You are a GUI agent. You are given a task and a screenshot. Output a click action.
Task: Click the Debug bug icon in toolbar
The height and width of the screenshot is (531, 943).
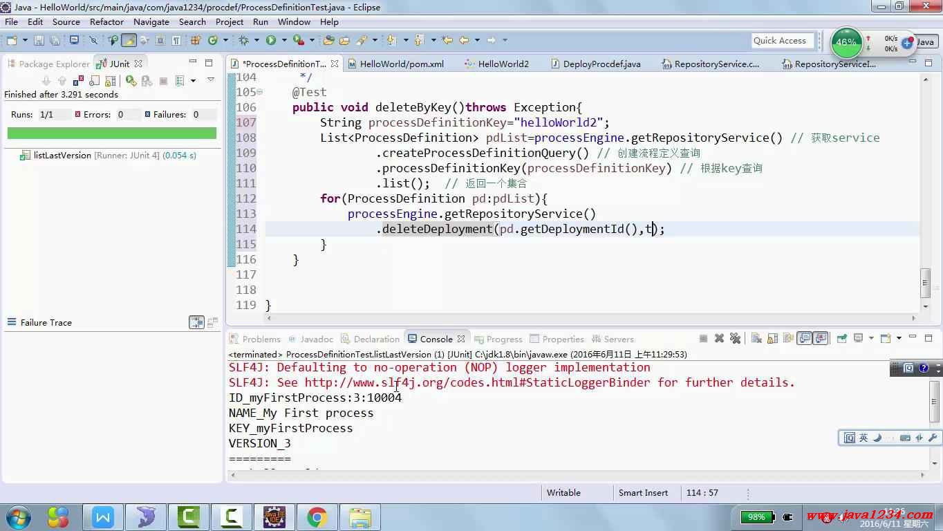pyautogui.click(x=243, y=40)
